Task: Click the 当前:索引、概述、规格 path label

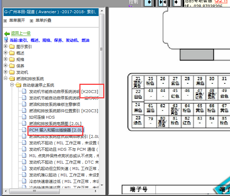Action: pos(49,40)
